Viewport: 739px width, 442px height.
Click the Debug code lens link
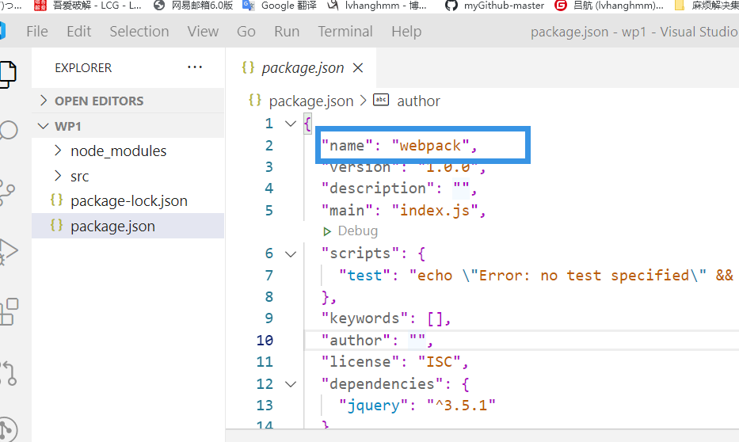(358, 231)
